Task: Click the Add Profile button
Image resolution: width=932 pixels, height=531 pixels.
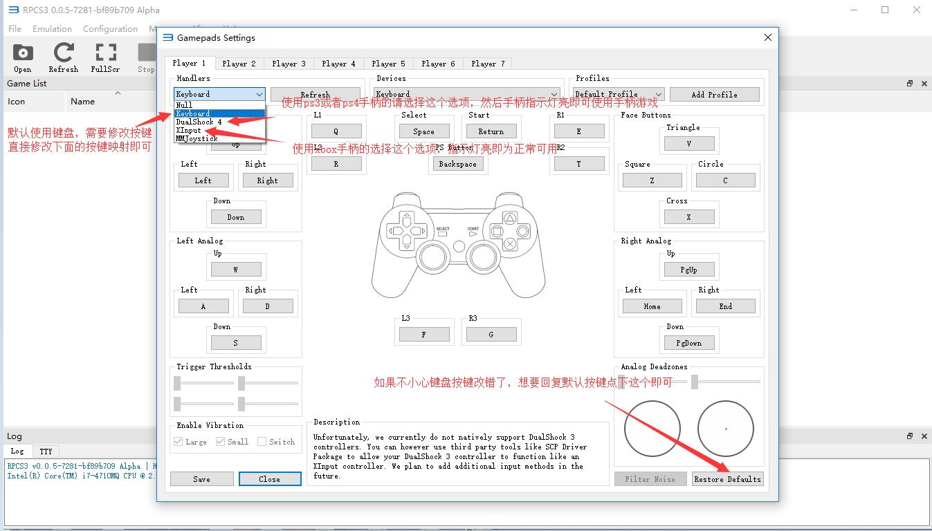Action: [714, 95]
